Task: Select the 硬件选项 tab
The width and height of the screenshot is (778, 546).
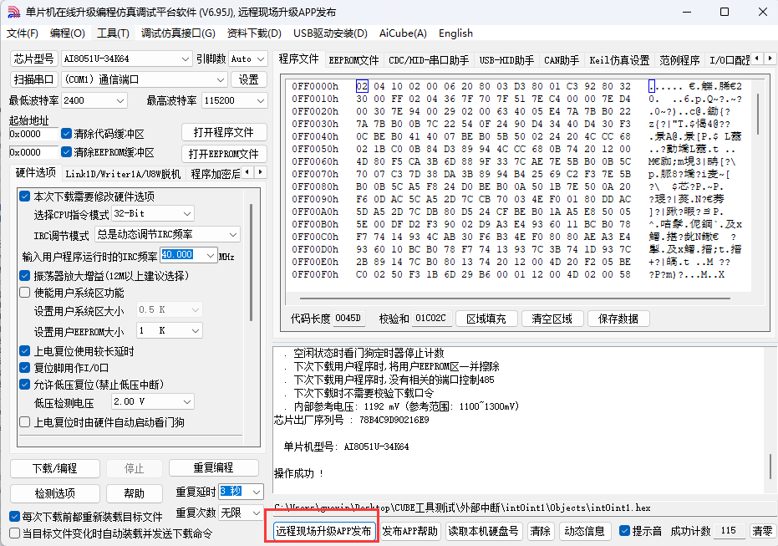Action: [36, 173]
